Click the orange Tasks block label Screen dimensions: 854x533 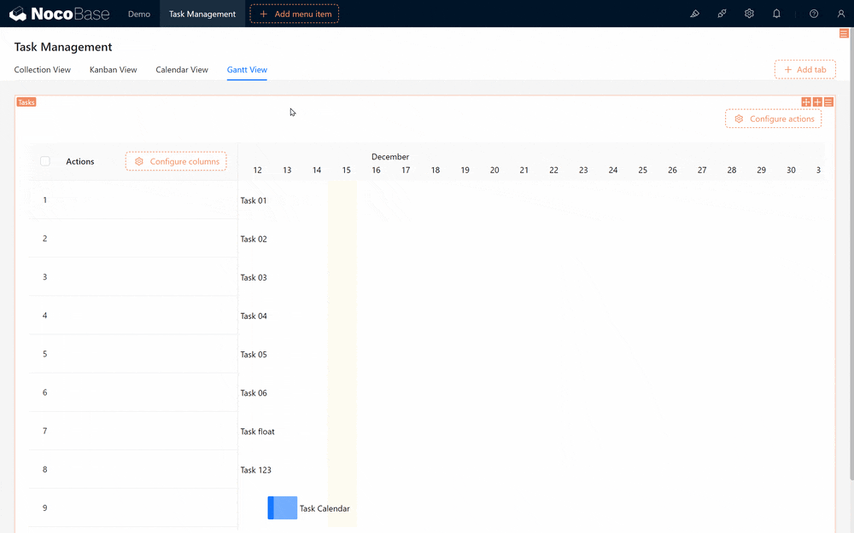[26, 102]
